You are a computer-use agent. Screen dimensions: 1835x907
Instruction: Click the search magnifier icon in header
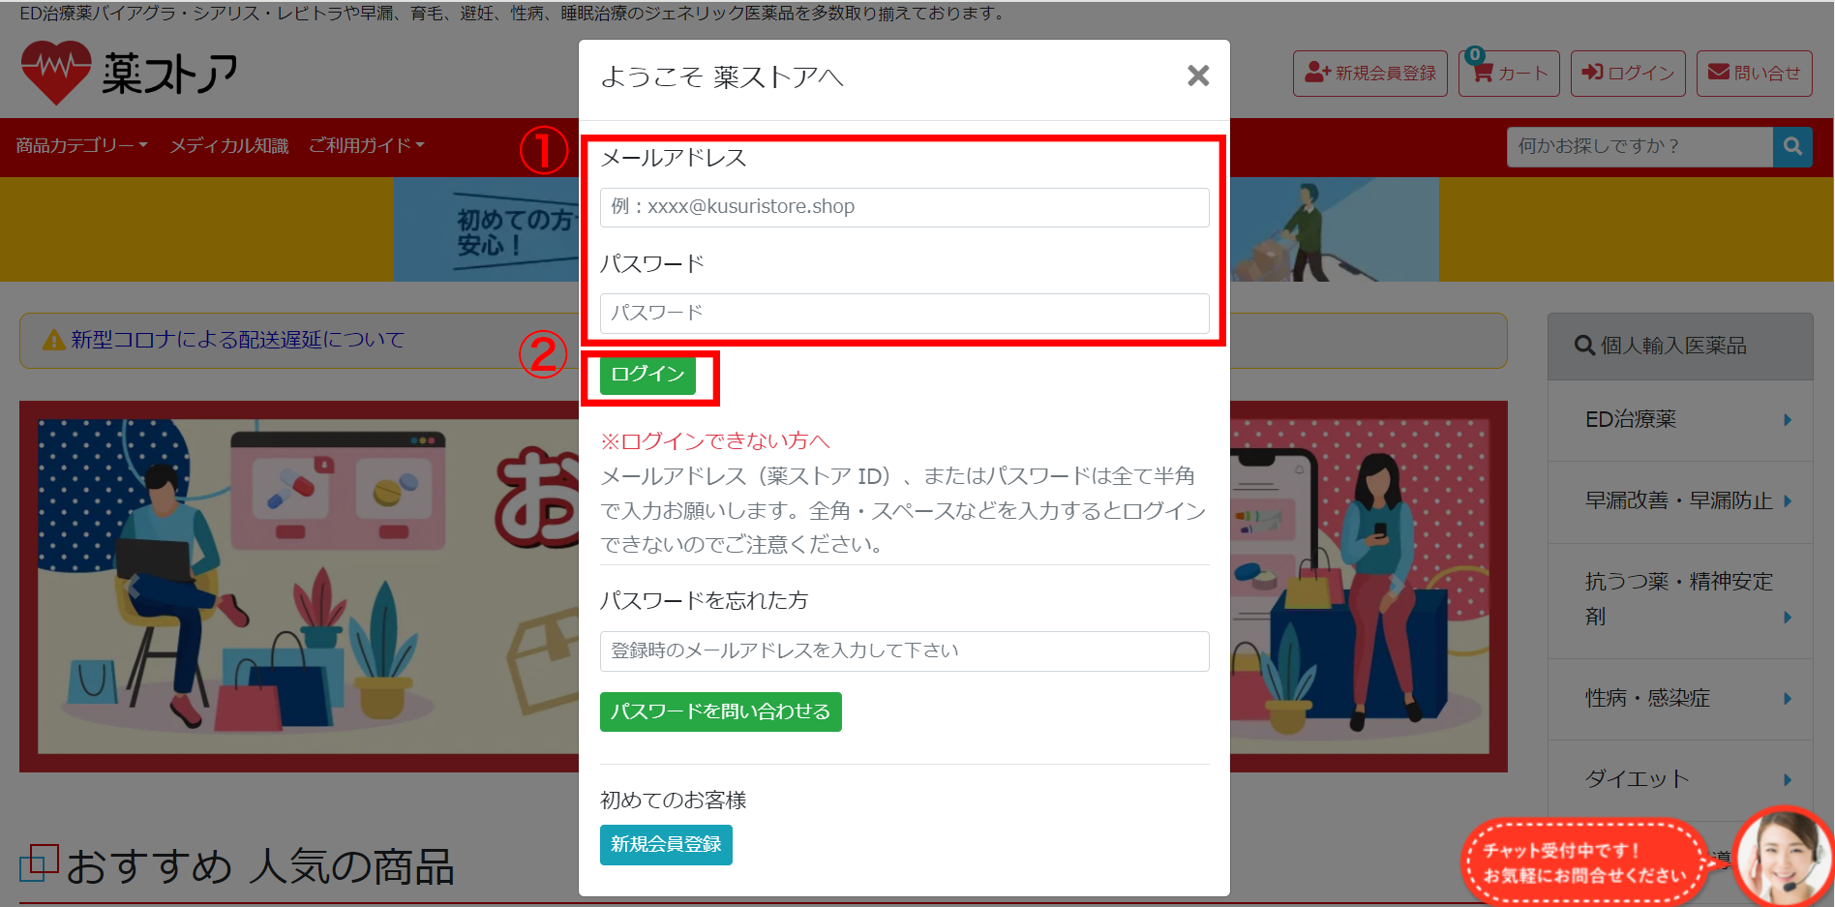point(1793,146)
